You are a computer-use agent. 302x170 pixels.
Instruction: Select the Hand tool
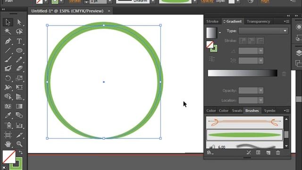point(8,144)
